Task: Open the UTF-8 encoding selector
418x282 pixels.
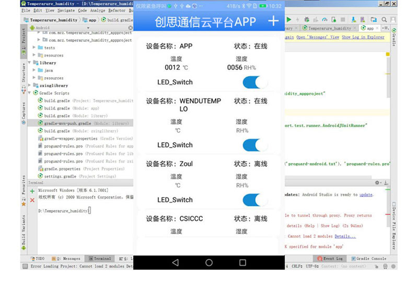Action: 312,266
